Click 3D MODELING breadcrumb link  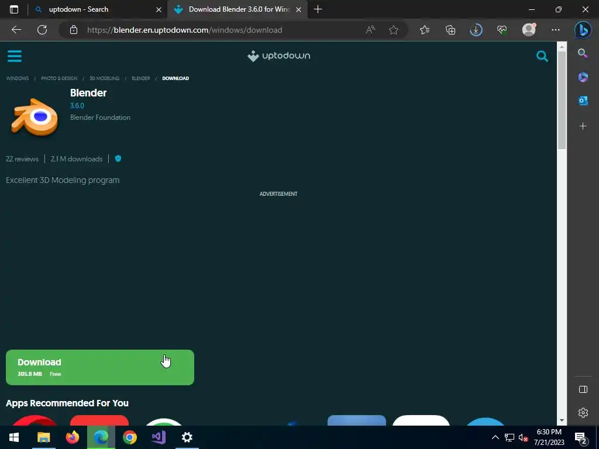[x=104, y=78]
